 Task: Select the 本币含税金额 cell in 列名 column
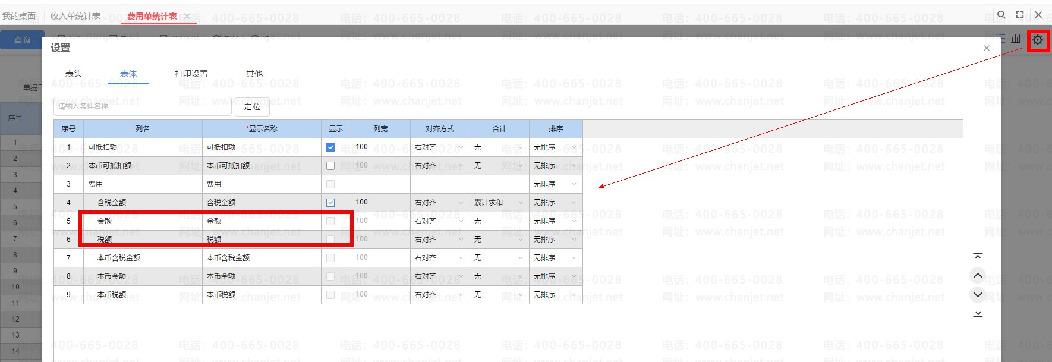click(143, 258)
